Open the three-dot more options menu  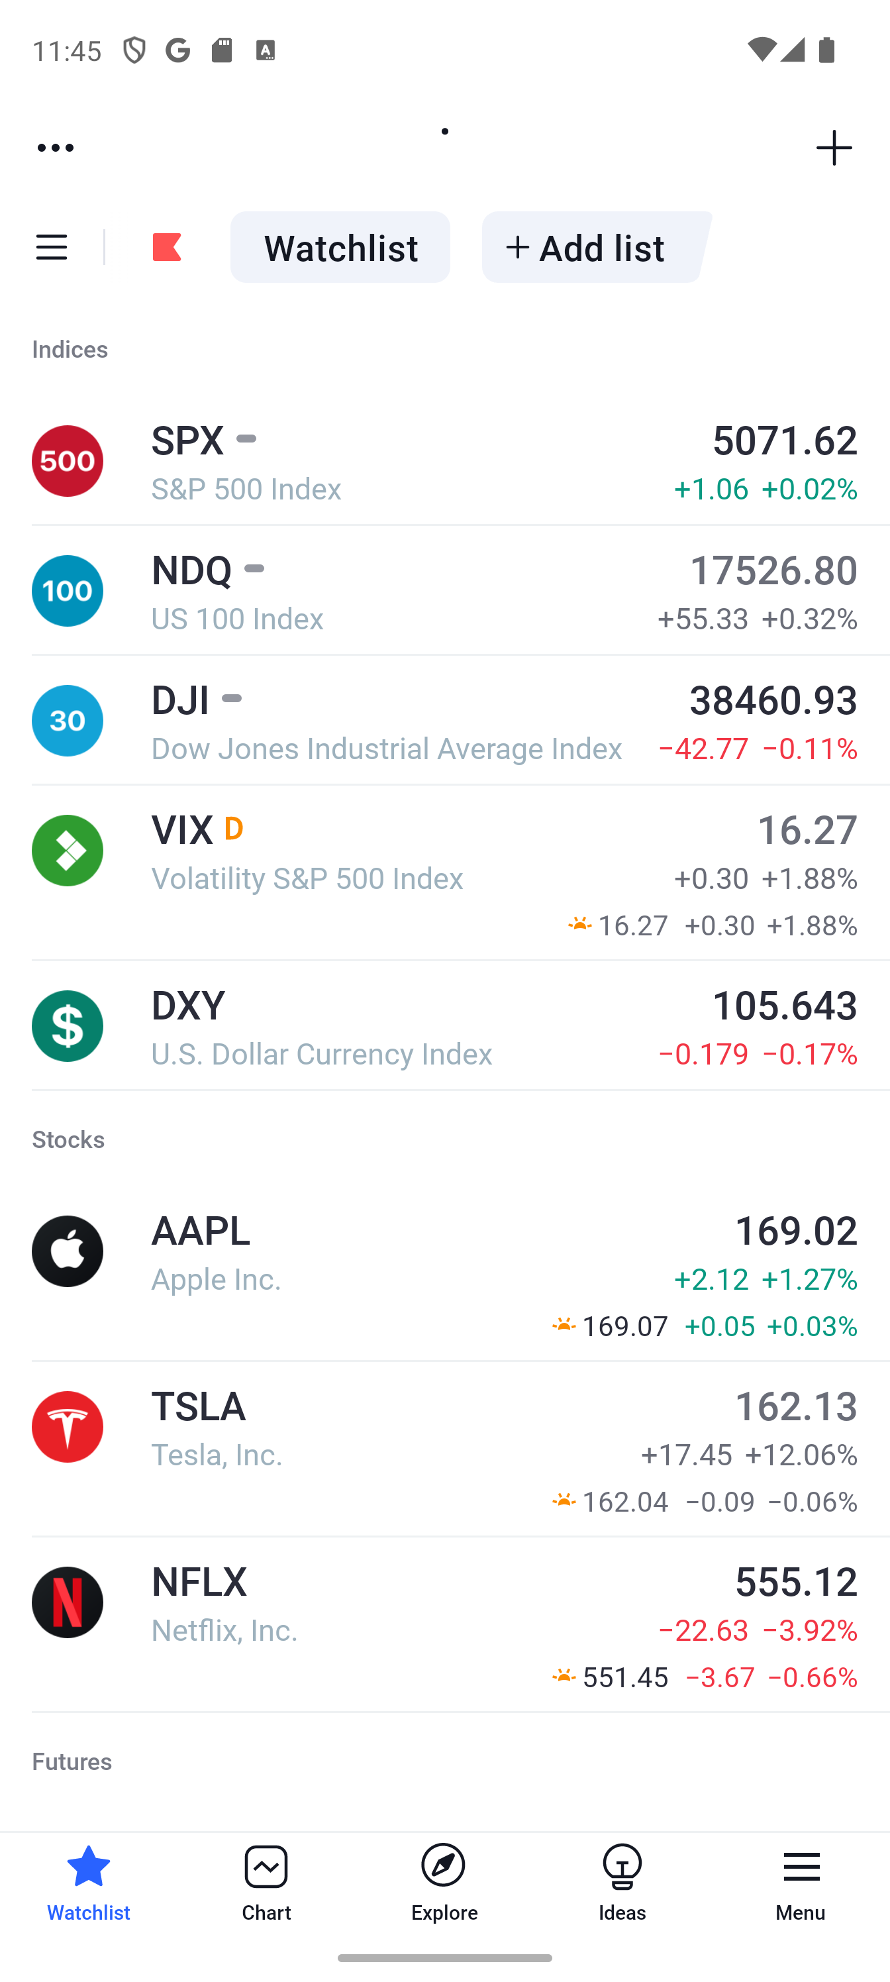coord(56,148)
